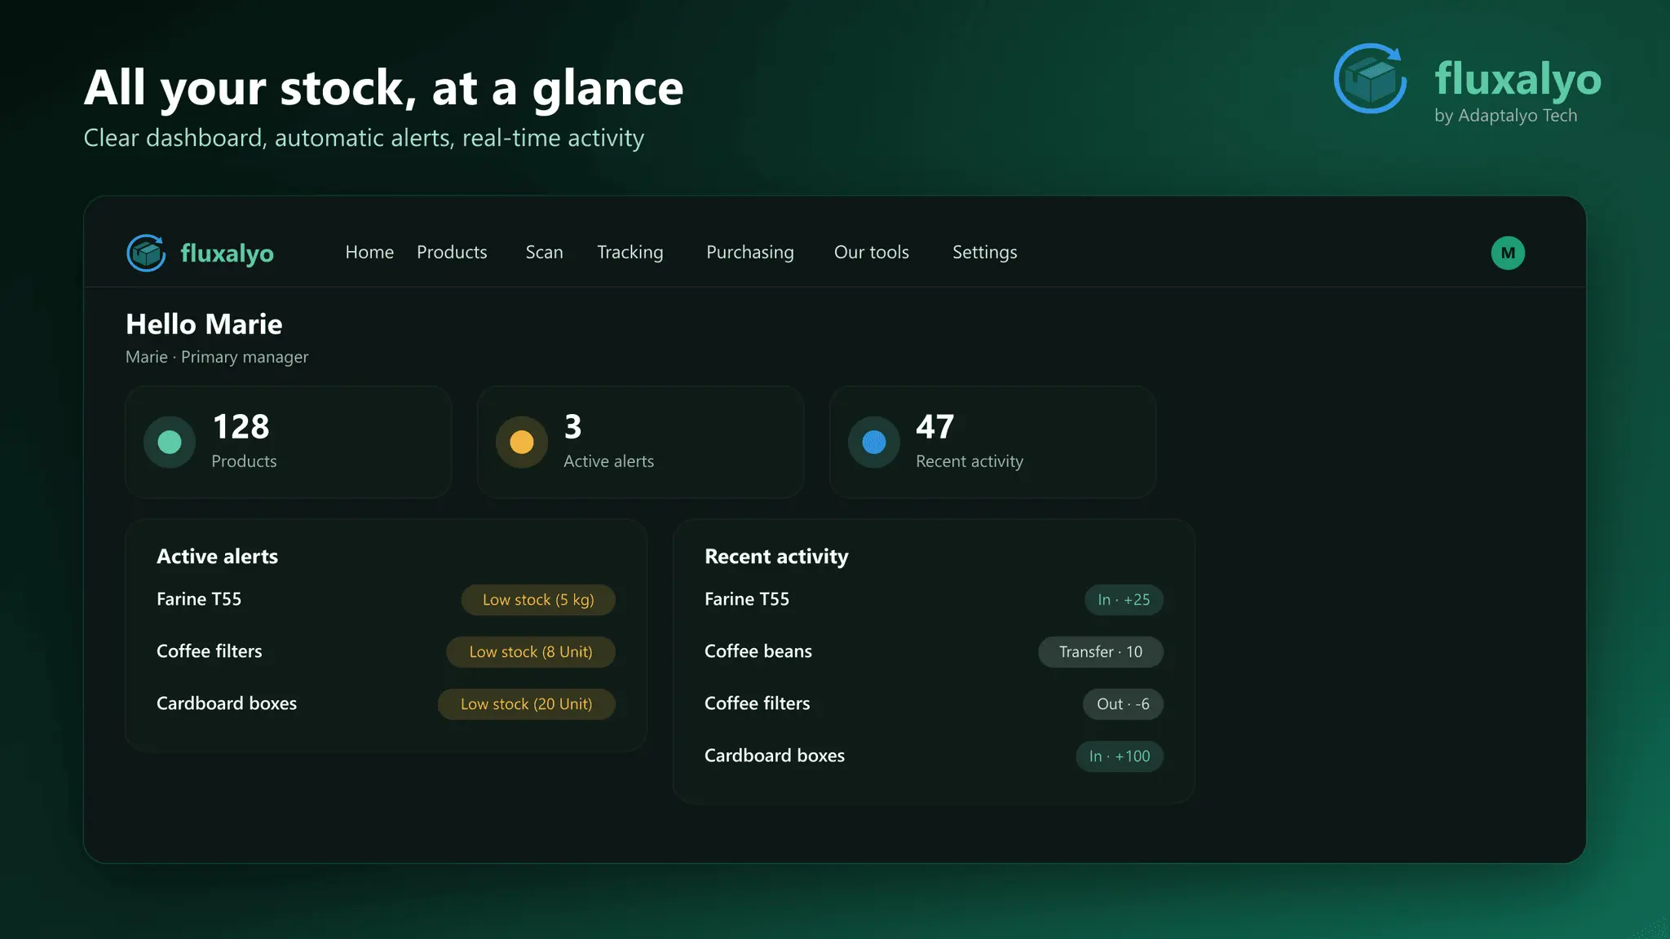Click the All your stock, at a glance headline
Screen dimensions: 1670x939
pos(383,88)
